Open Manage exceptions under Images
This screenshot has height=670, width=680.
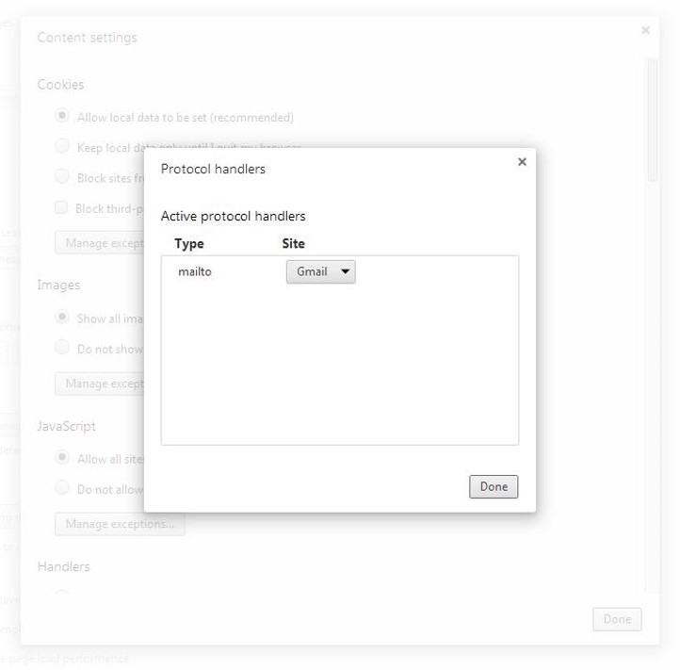99,384
